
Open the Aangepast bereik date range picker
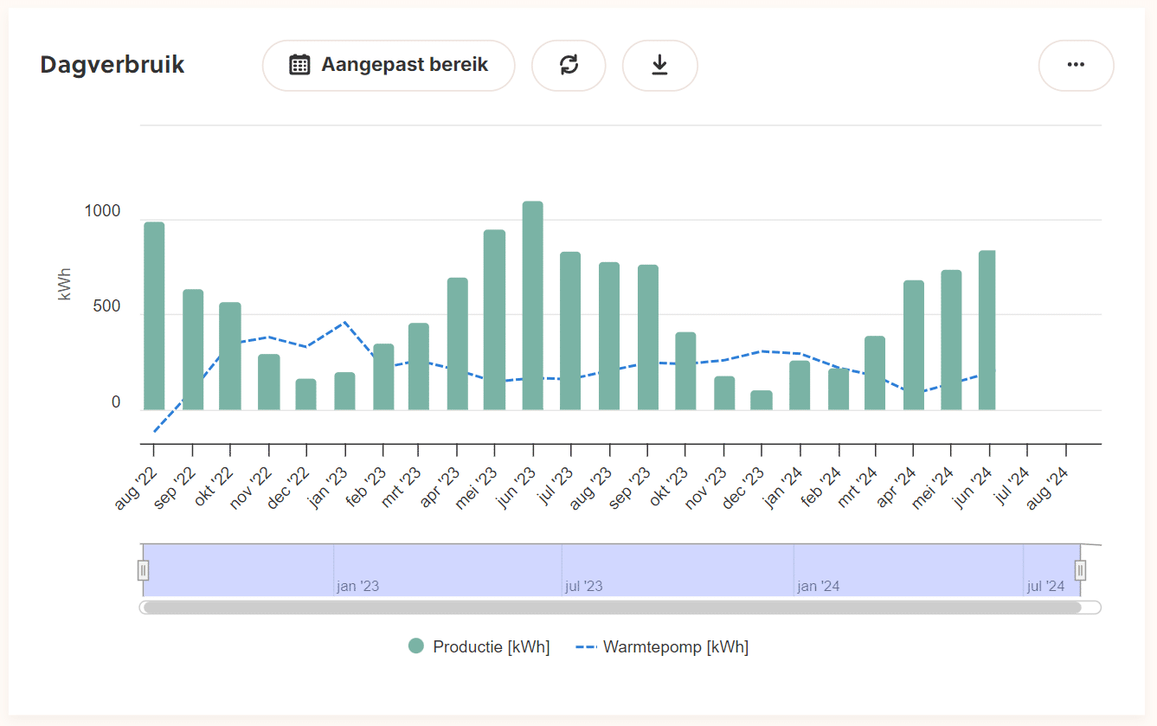[x=389, y=65]
